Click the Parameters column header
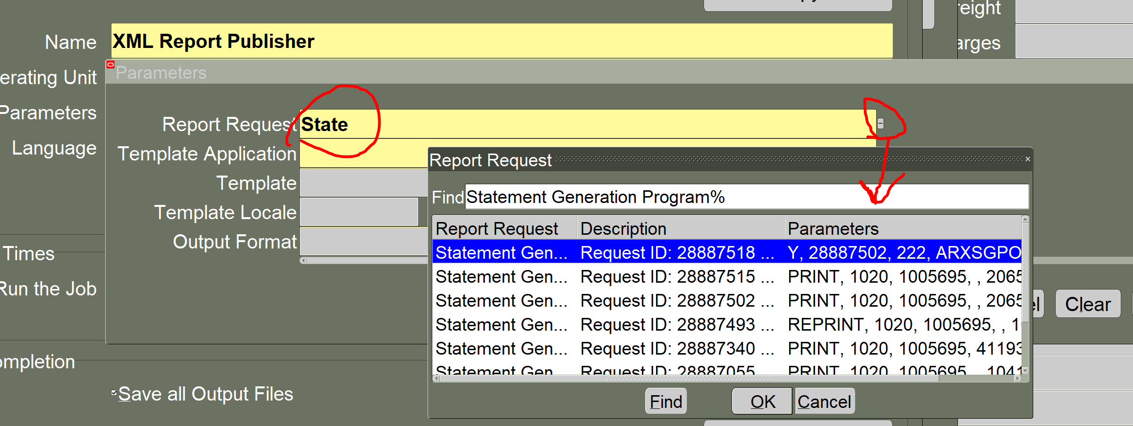 click(x=903, y=228)
